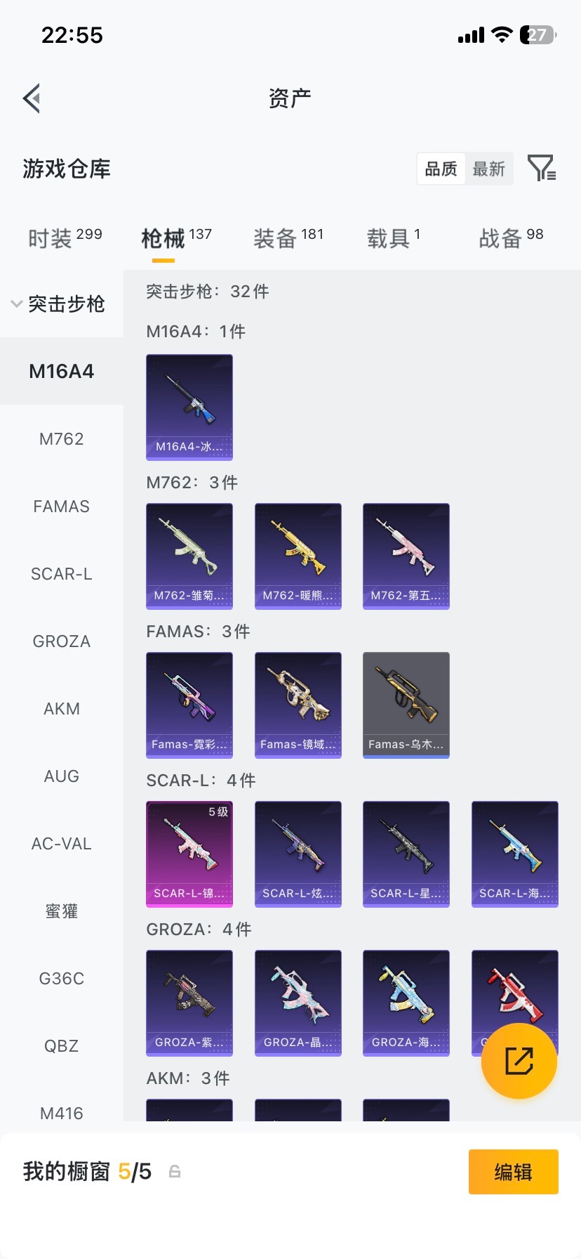Select SCAR-L in the sidebar
Screen dimensions: 581x1259
coord(62,574)
